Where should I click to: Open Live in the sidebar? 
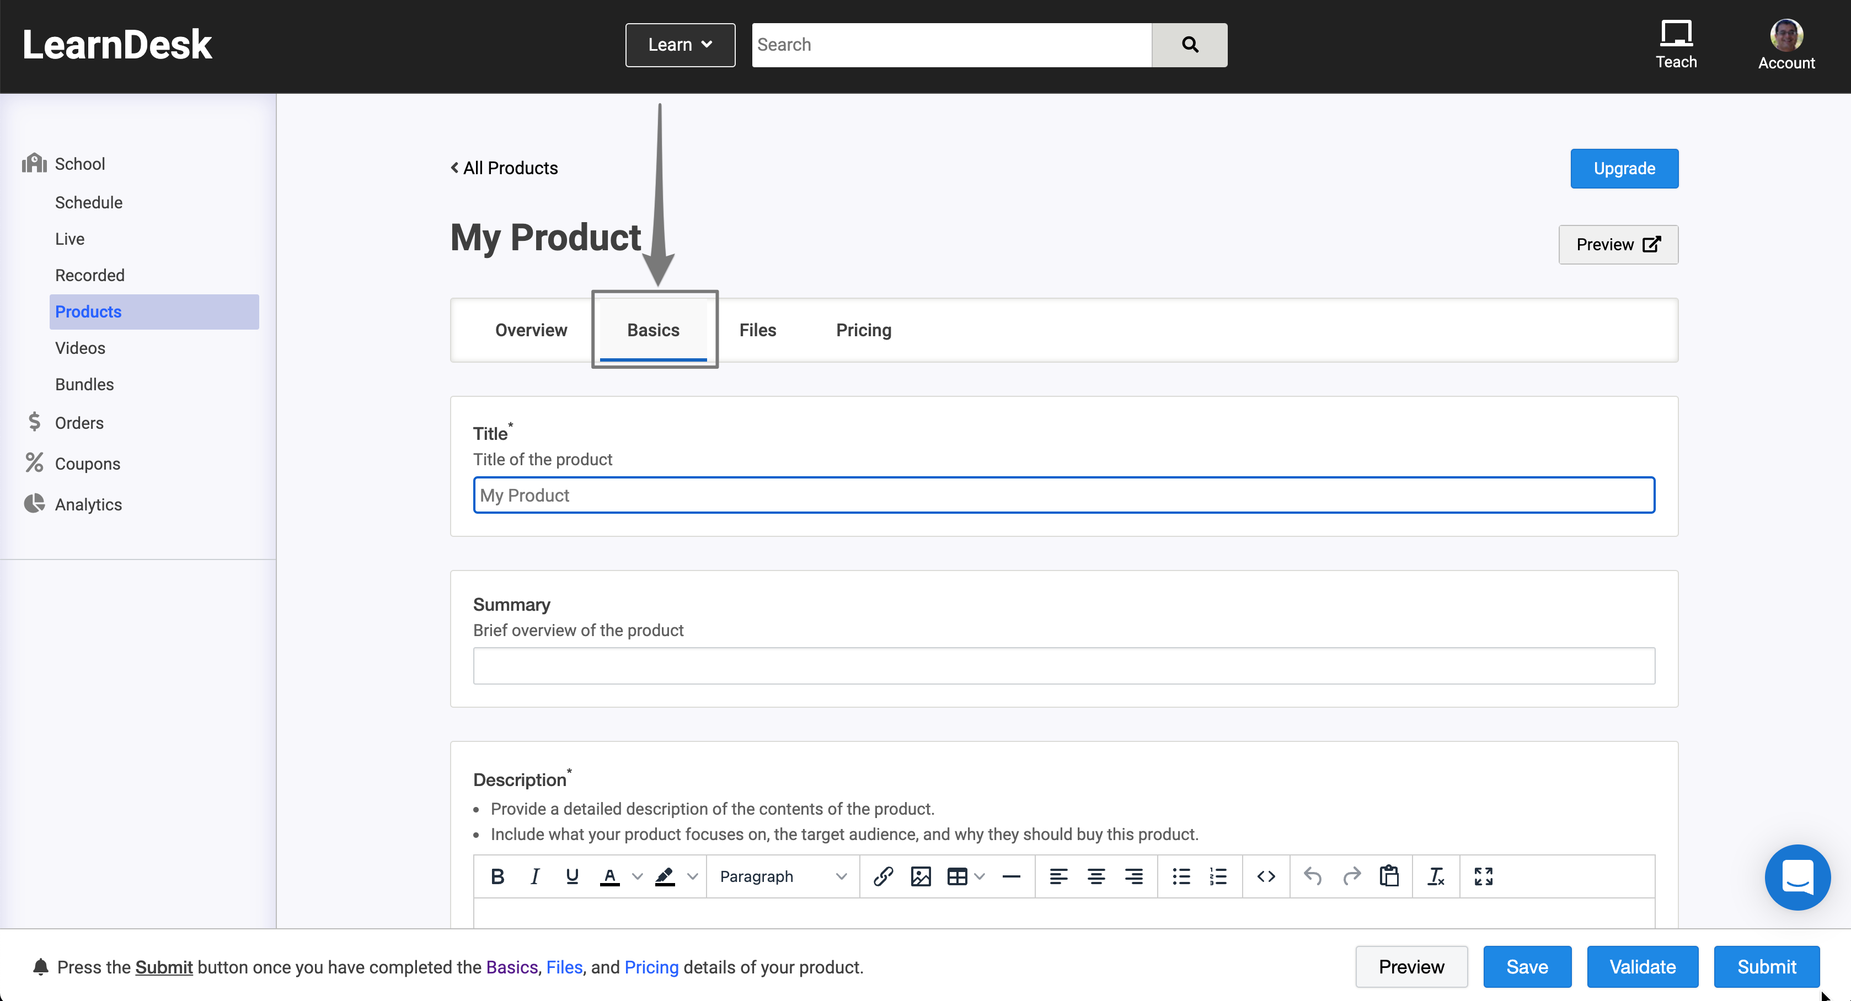[x=69, y=239]
